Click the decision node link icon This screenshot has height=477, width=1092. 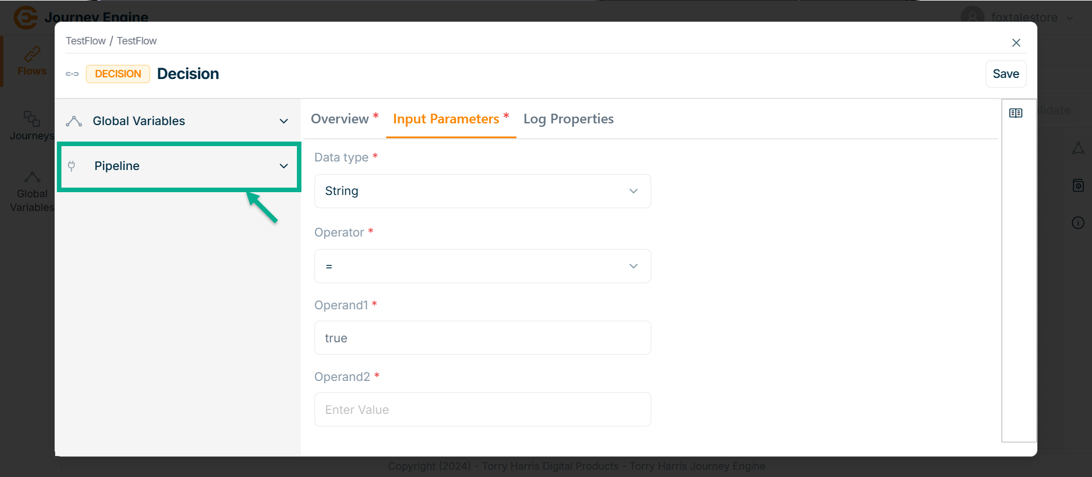72,74
